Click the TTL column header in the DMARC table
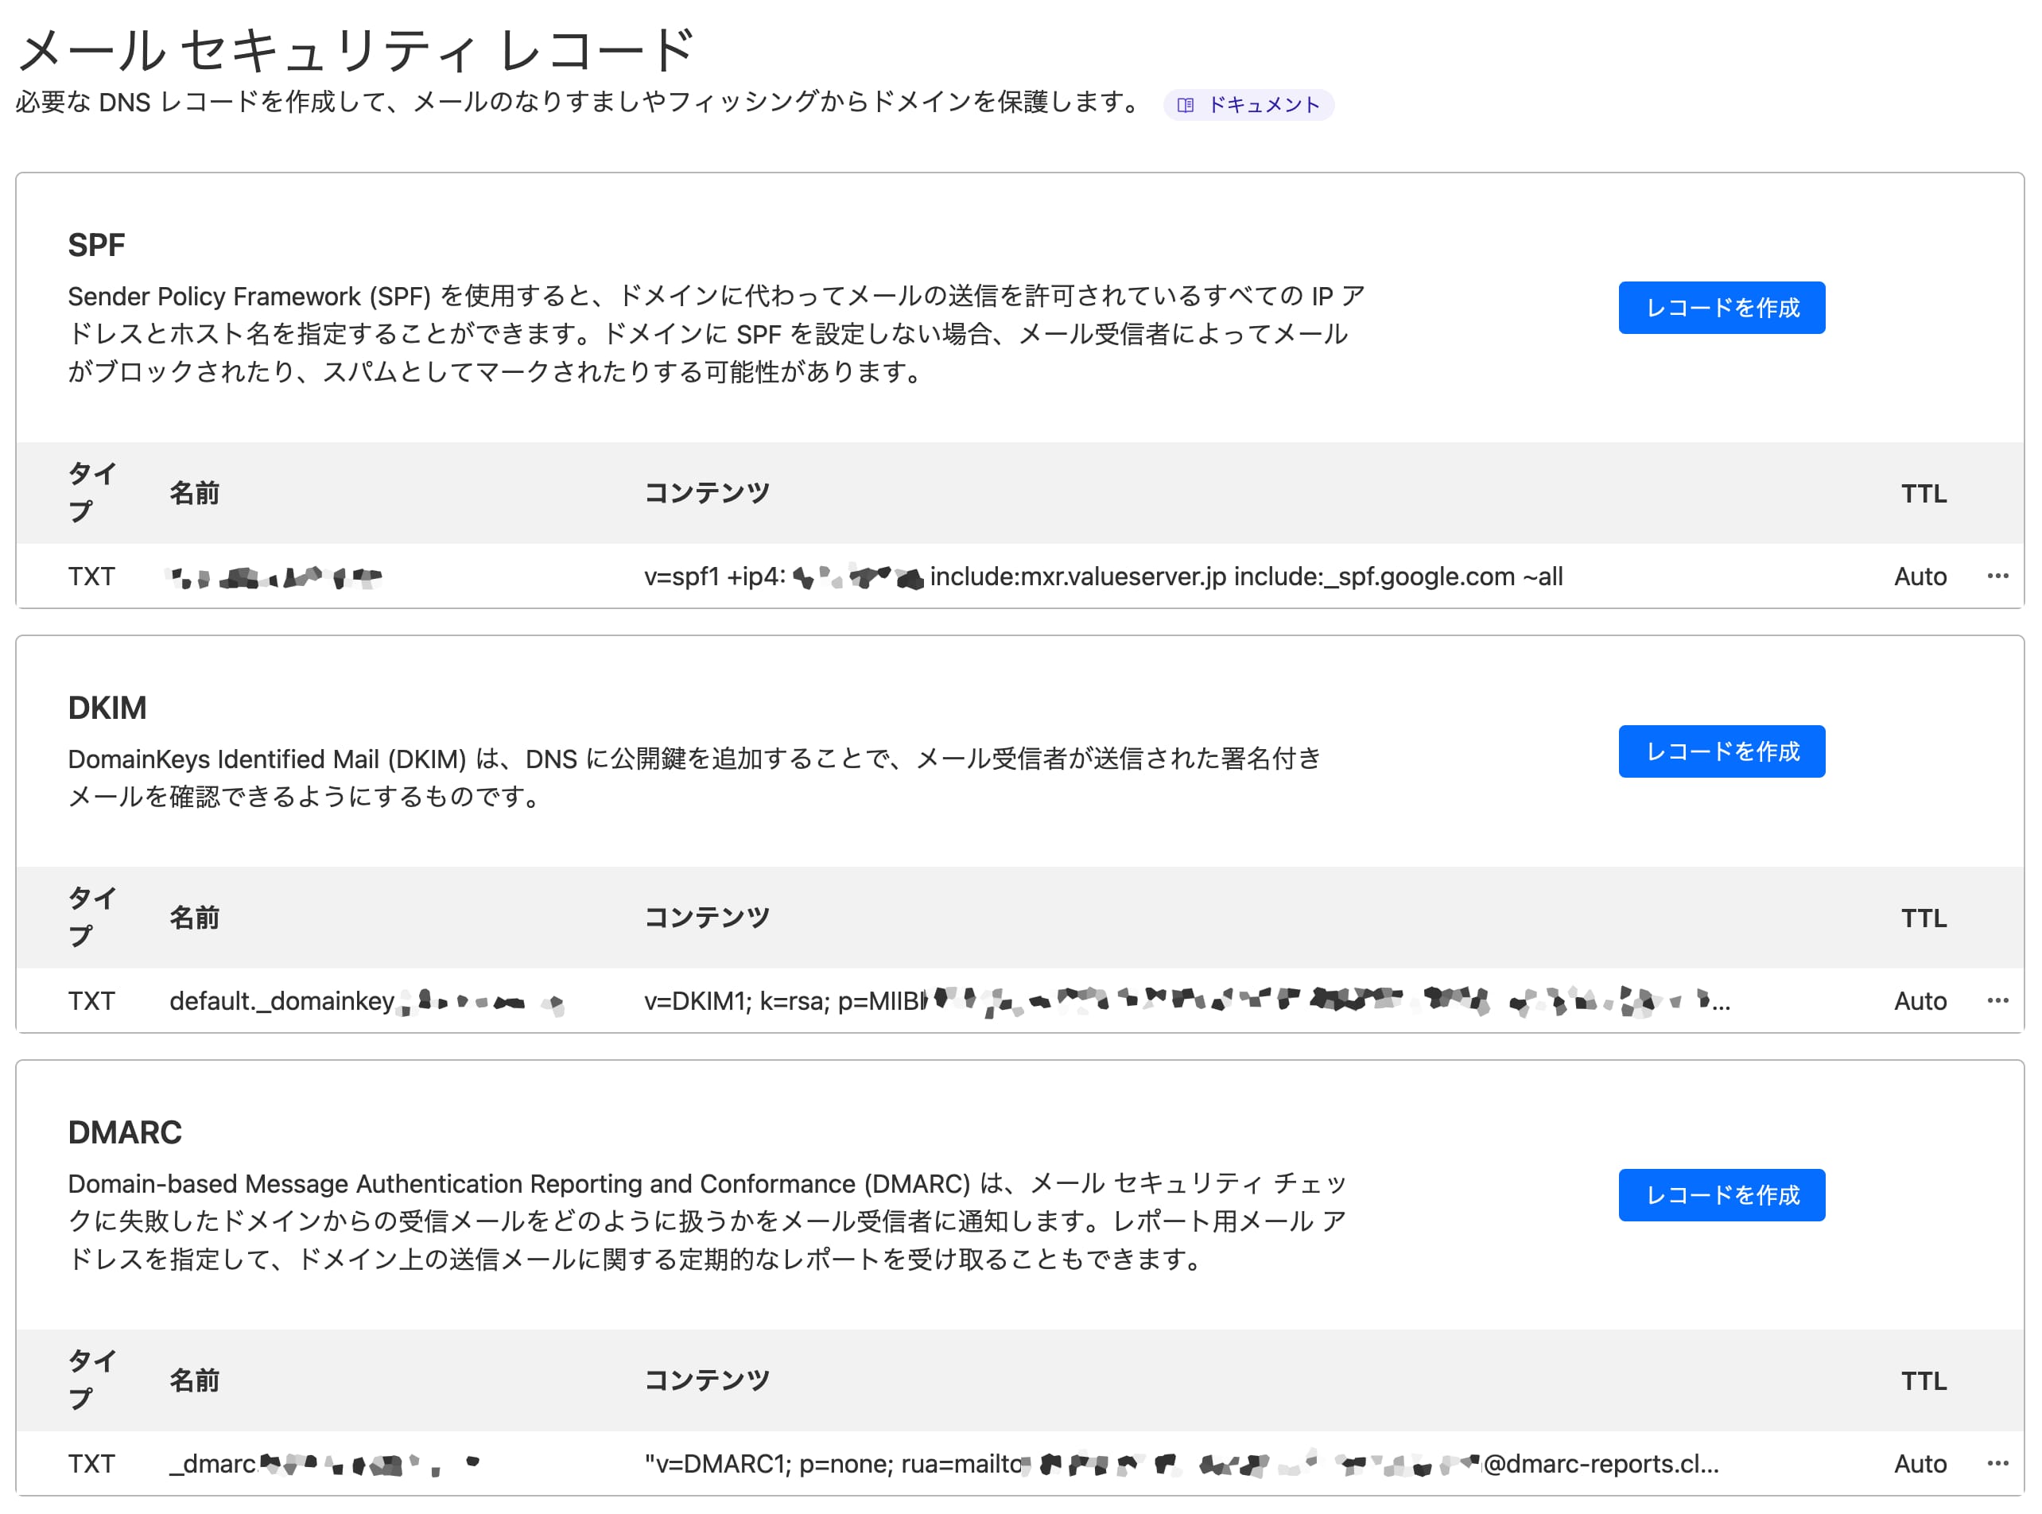The height and width of the screenshot is (1514, 2042). coord(1924,1380)
